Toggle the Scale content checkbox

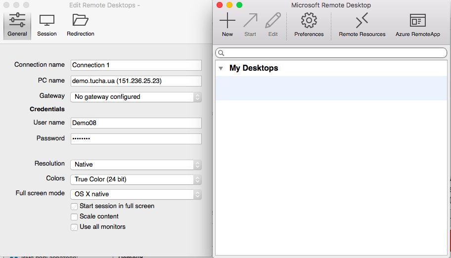tap(74, 216)
